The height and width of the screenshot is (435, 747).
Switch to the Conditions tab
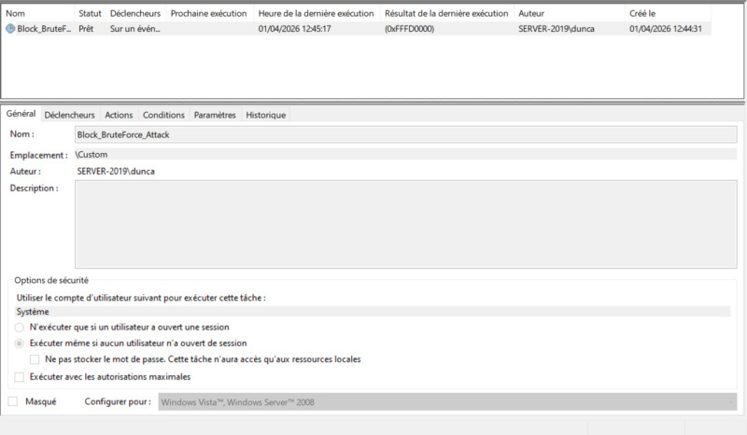point(163,115)
